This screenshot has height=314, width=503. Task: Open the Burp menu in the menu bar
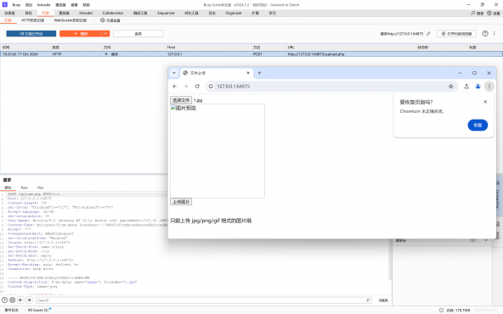click(x=16, y=5)
